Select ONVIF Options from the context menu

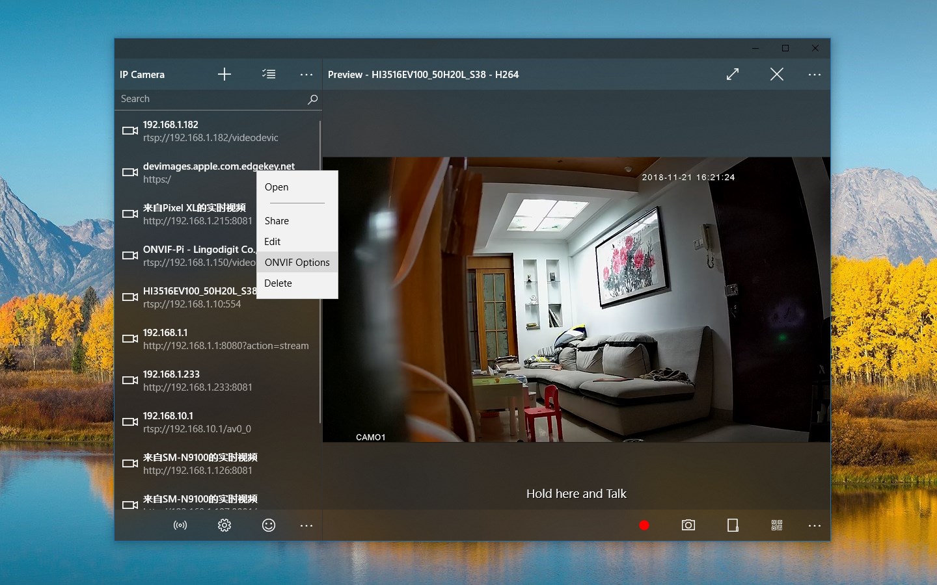tap(297, 262)
